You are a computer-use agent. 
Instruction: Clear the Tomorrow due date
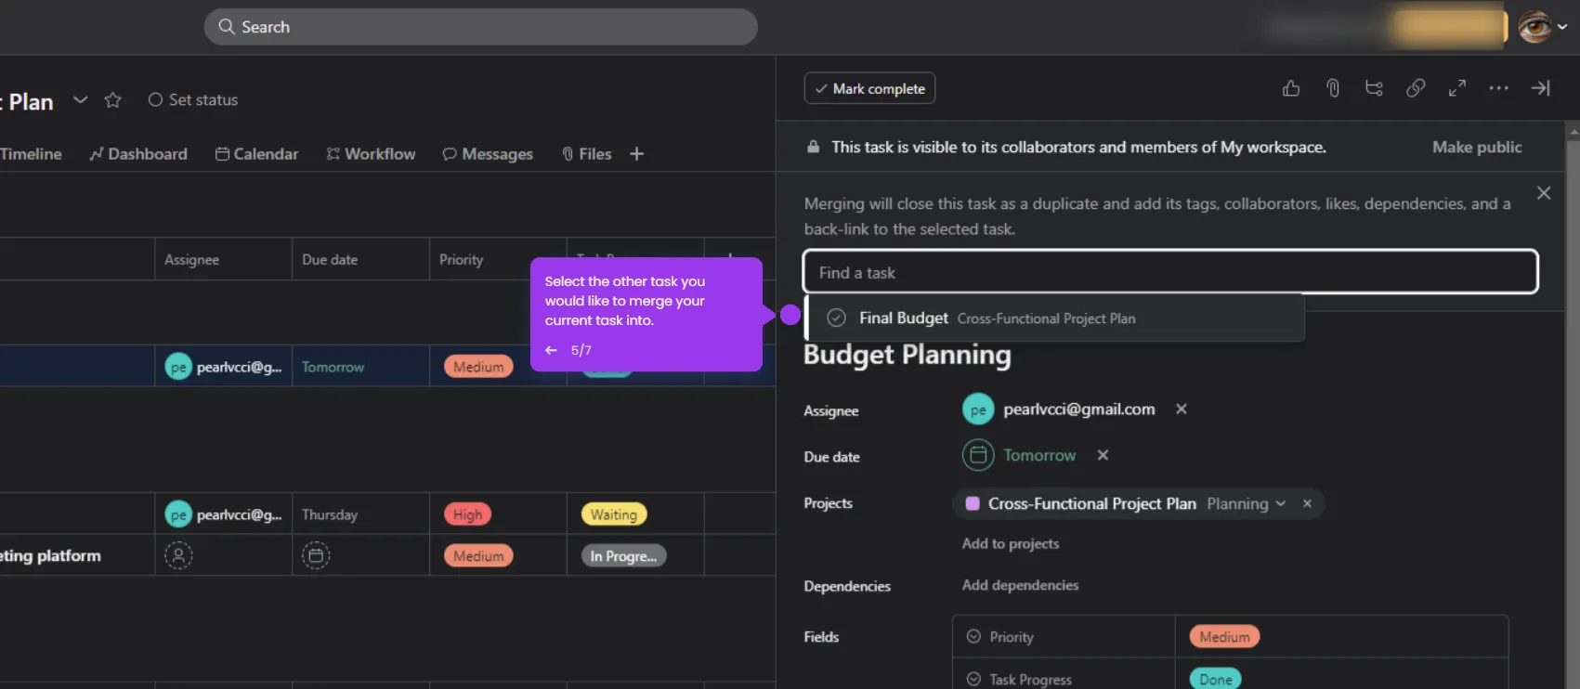click(1103, 455)
